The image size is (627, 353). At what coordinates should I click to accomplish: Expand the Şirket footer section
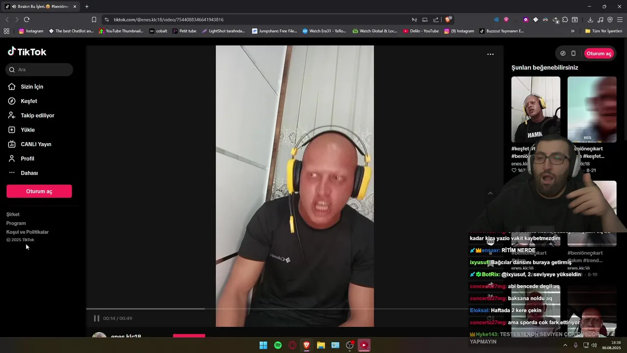(13, 214)
